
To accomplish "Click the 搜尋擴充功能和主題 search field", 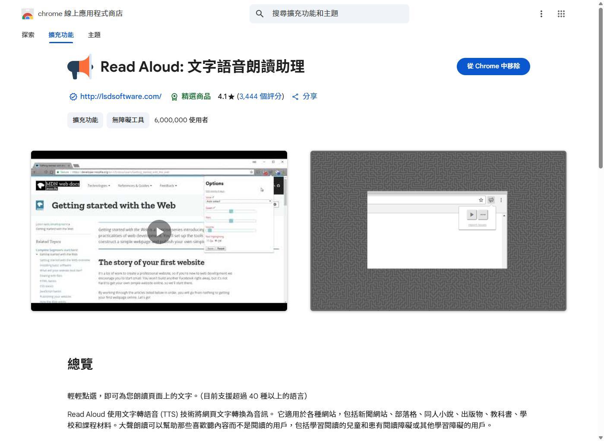I will [x=328, y=13].
